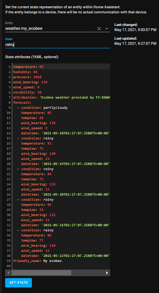Viewport: 159px width, 293px height.
Task: Clear the entity field with the X icon
Action: 99,29
